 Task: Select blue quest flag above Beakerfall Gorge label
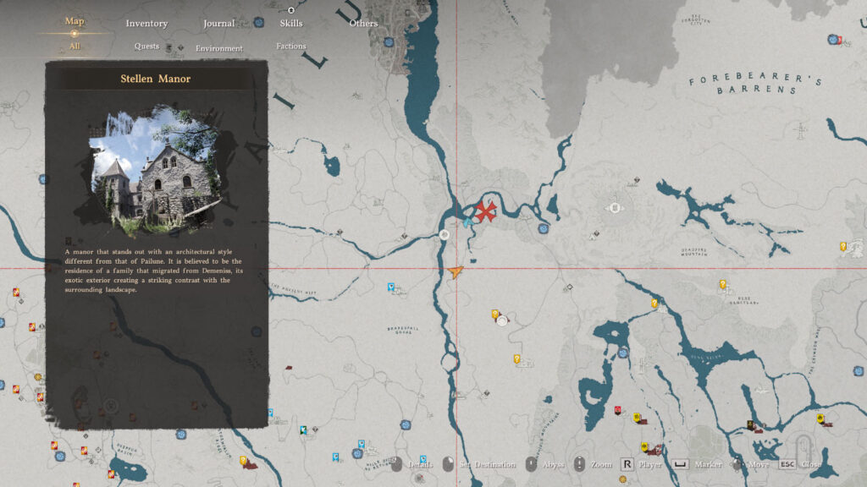point(391,287)
